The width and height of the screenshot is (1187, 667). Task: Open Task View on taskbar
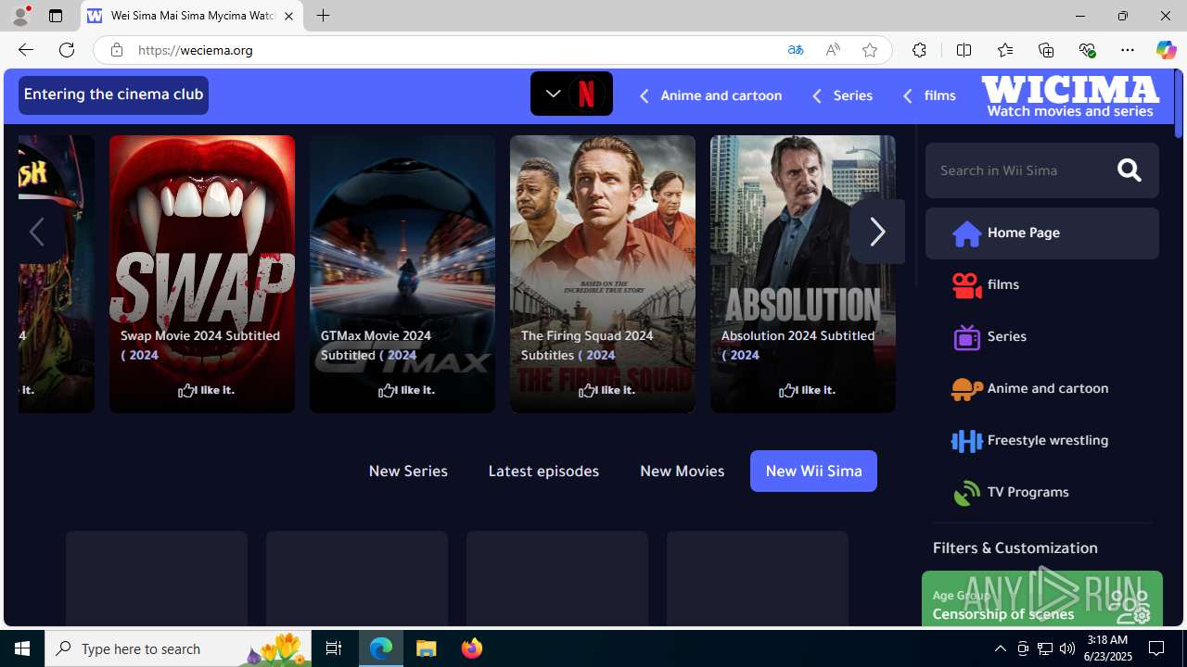(x=334, y=648)
